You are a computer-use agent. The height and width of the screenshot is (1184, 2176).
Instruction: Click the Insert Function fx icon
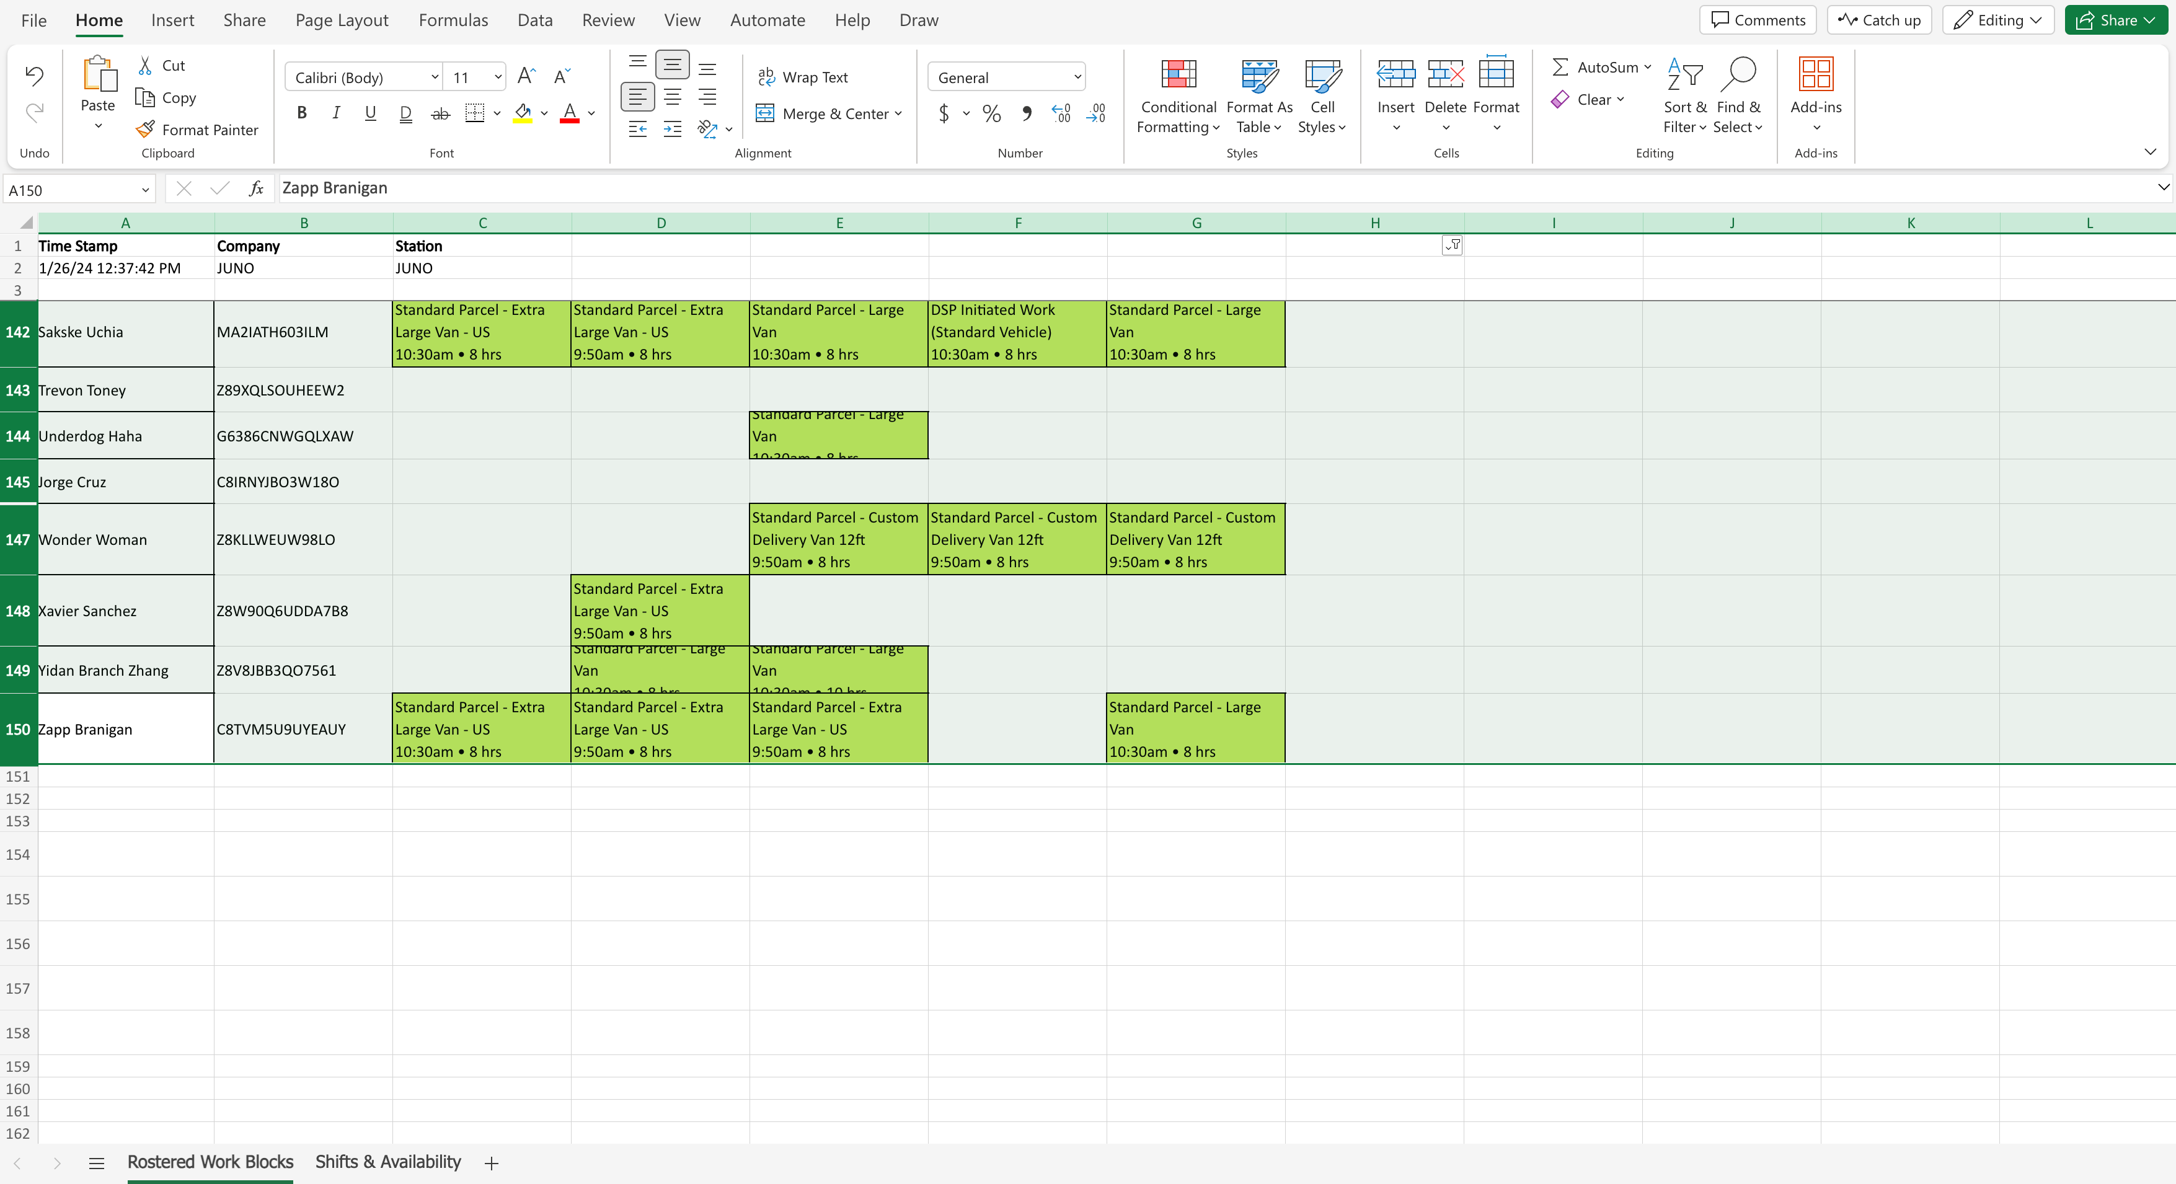[x=257, y=188]
